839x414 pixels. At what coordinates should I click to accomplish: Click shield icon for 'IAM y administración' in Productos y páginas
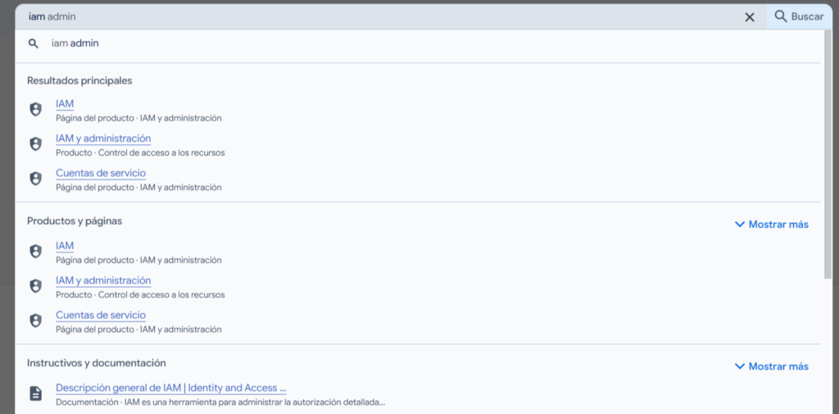[35, 287]
